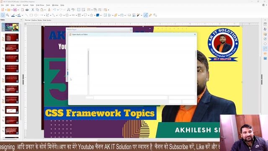268x151 pixels.
Task: Save the presentation with the Save icon
Action: click(x=15, y=10)
